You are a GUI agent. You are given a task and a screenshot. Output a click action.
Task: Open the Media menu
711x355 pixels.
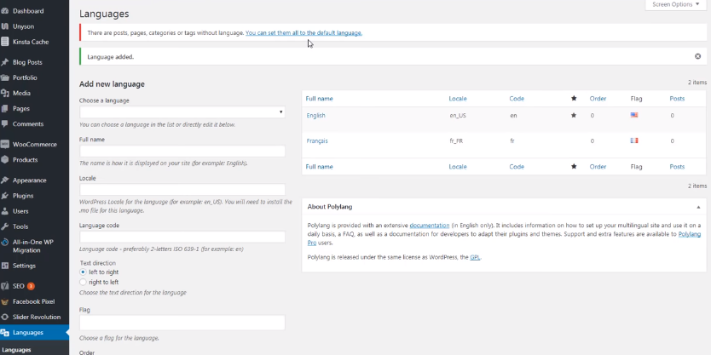(x=21, y=93)
